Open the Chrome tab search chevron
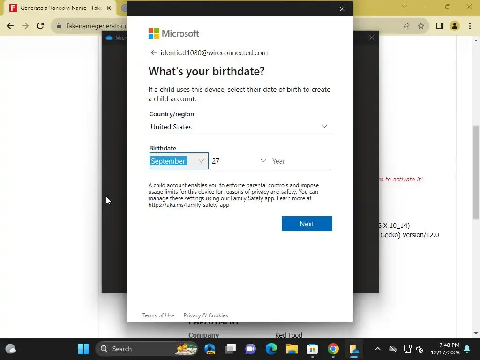 405,7
